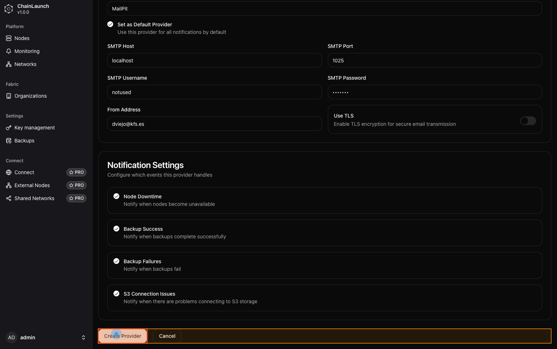
Task: Click the ChainLaunch gear logo icon
Action: coord(9,9)
